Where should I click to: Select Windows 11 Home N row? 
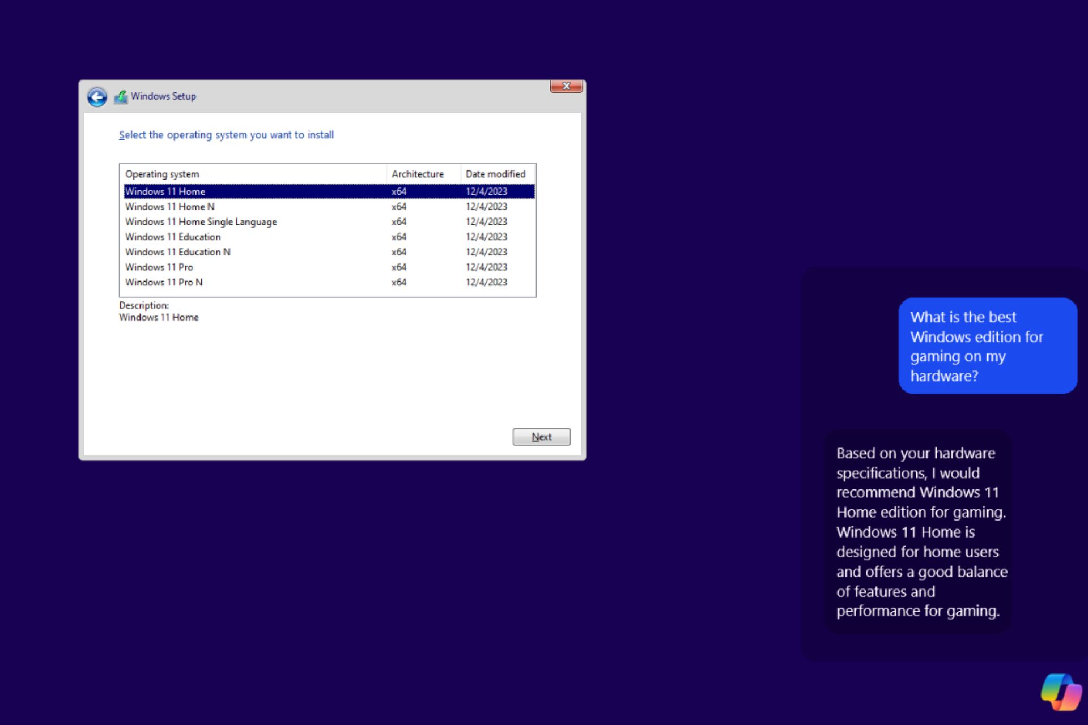[329, 207]
